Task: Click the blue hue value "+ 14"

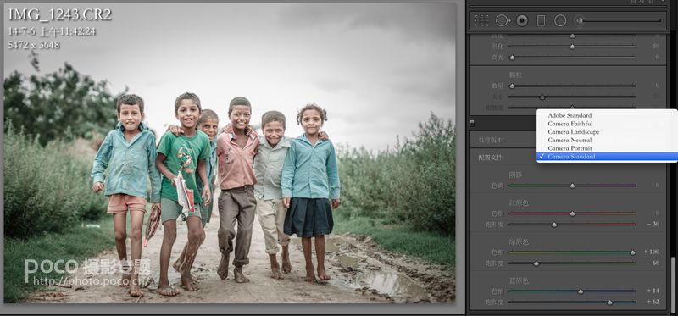Action: coord(653,291)
